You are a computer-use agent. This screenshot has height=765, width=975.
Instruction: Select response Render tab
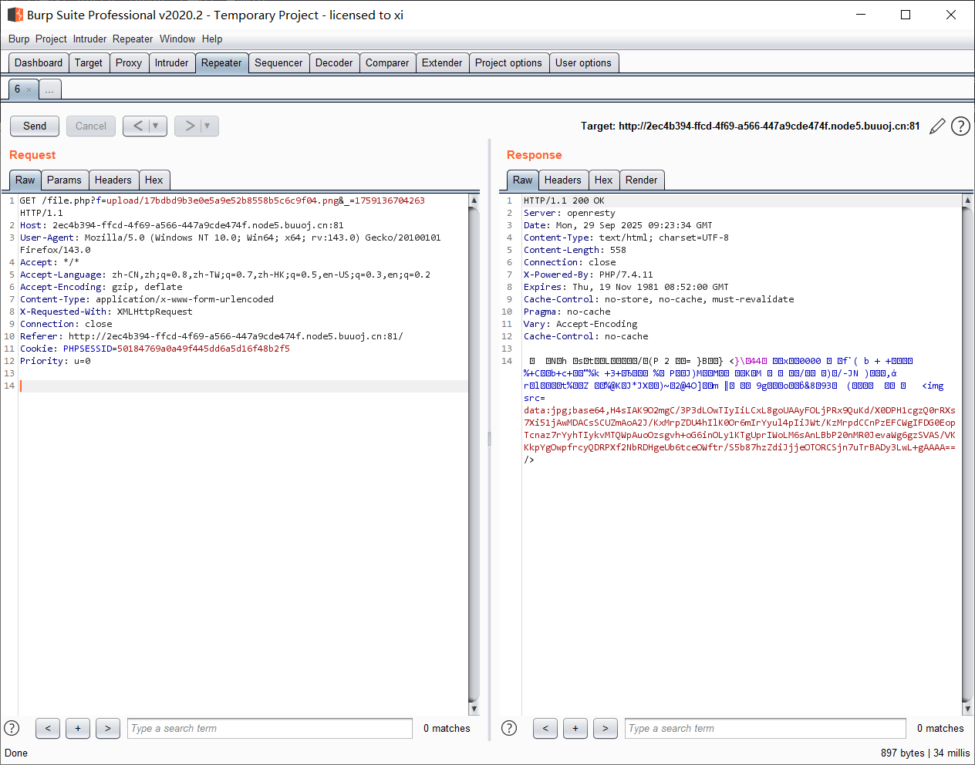tap(641, 180)
